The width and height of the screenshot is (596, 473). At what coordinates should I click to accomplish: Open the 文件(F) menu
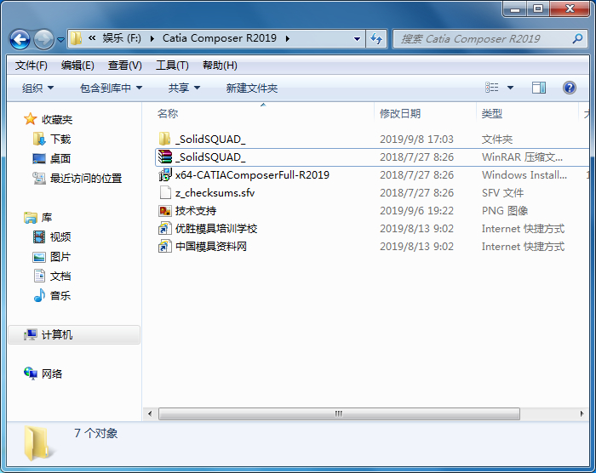click(32, 66)
